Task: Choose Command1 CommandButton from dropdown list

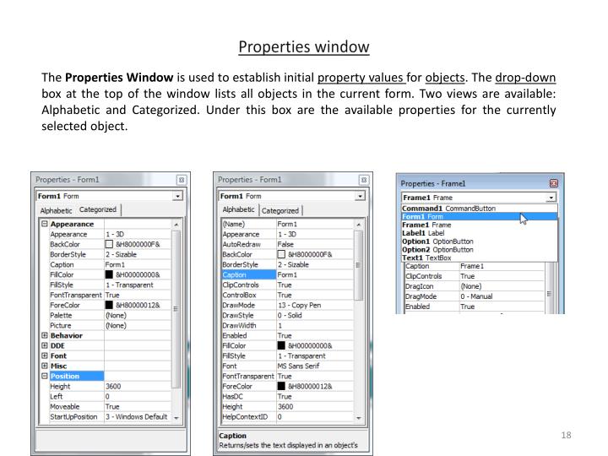Action: 480,209
